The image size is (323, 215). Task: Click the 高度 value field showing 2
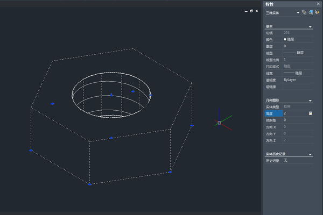[296, 113]
